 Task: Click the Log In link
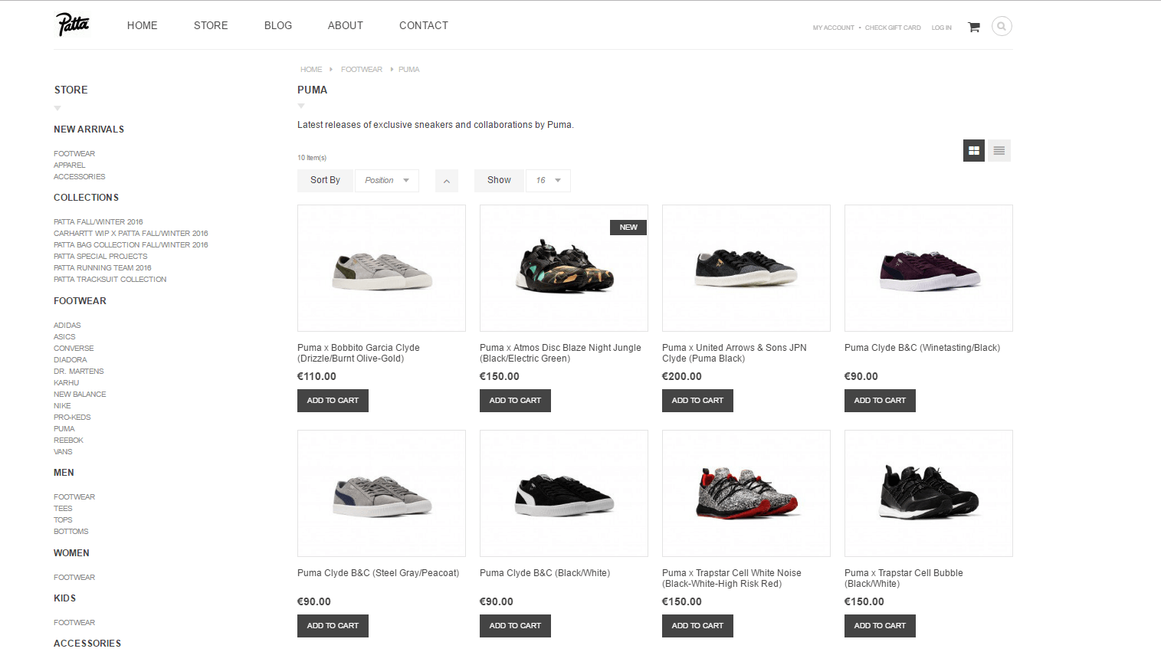tap(942, 28)
